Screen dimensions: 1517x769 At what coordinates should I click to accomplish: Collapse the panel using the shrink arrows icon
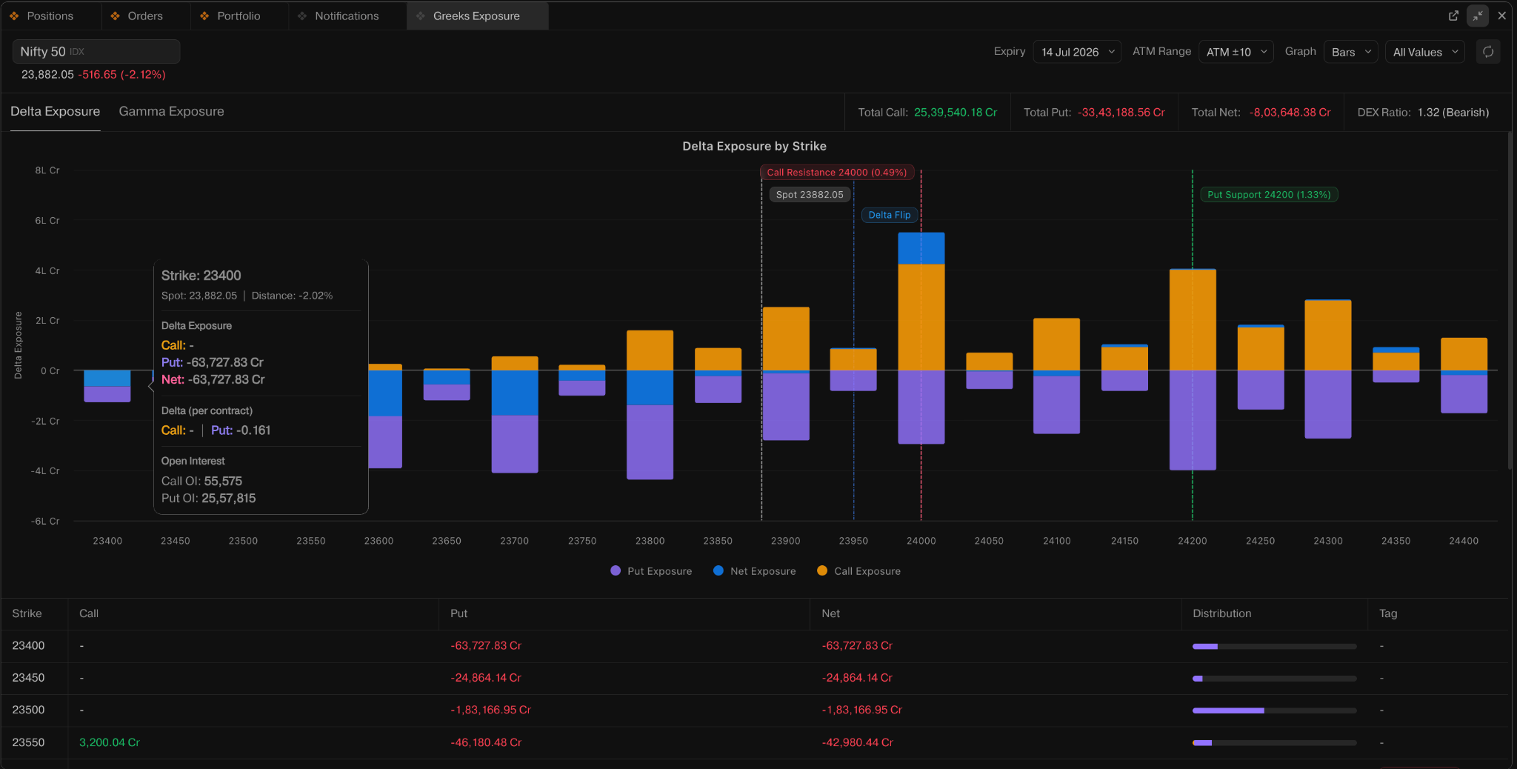point(1478,16)
